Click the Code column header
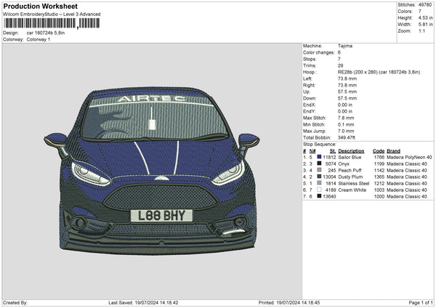The image size is (436, 308). click(x=379, y=150)
